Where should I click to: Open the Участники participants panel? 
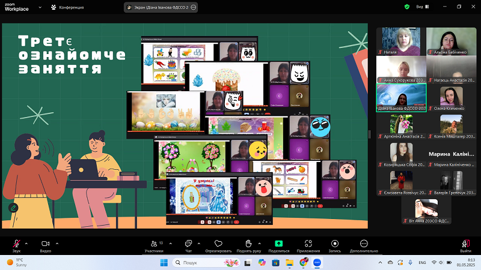point(154,246)
